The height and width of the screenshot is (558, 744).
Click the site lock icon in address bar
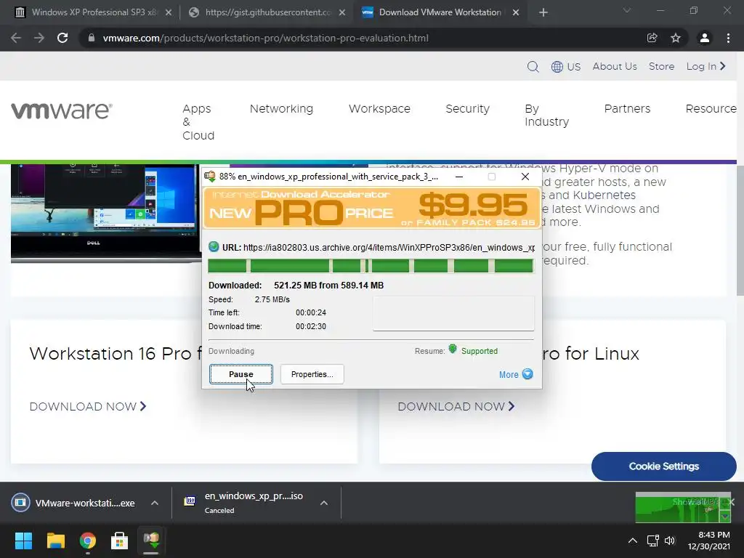pos(92,38)
